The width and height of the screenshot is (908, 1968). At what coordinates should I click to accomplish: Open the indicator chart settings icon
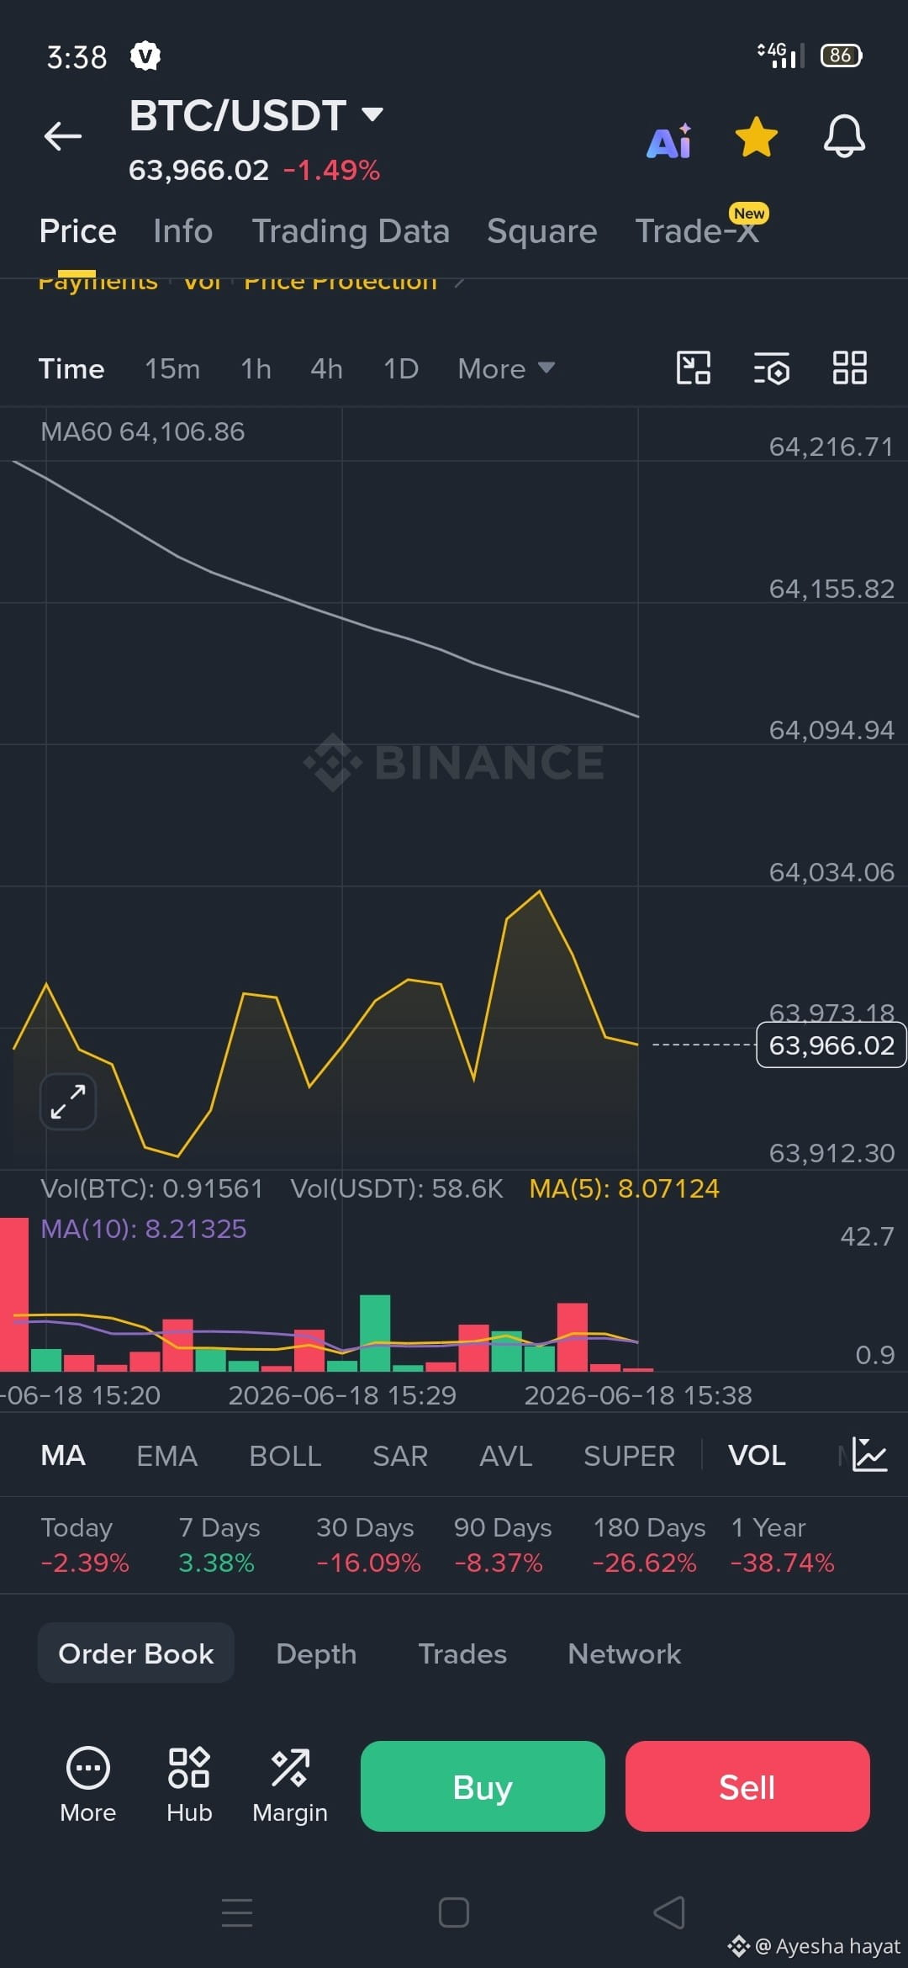(x=869, y=1455)
